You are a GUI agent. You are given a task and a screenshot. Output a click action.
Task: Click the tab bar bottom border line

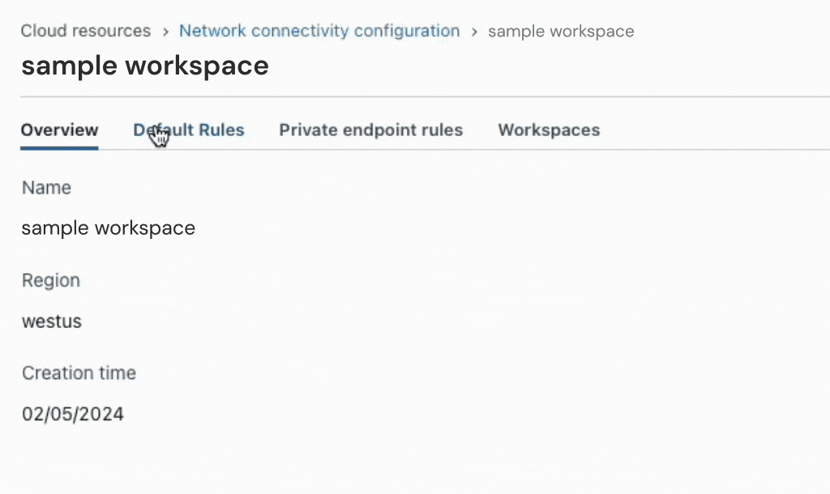[x=486, y=150]
